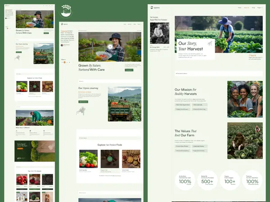Click the first tag chip under Our Mission heading

point(183,105)
